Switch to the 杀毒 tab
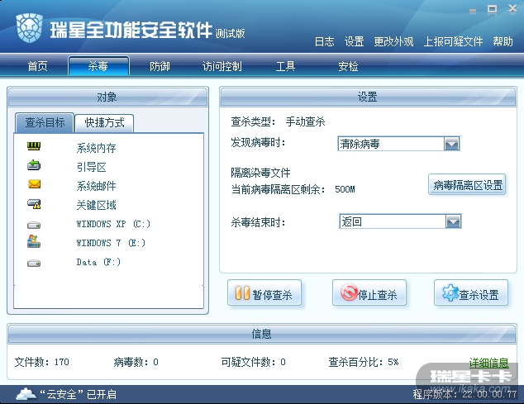The height and width of the screenshot is (404, 524). pyautogui.click(x=98, y=66)
